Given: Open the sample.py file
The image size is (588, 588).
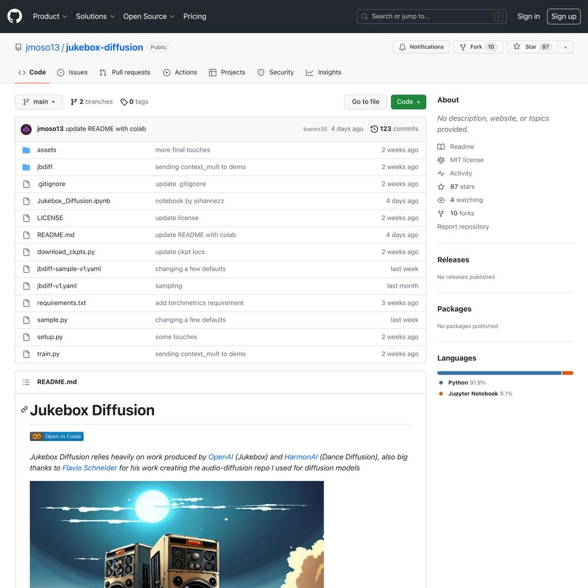Looking at the screenshot, I should point(52,320).
